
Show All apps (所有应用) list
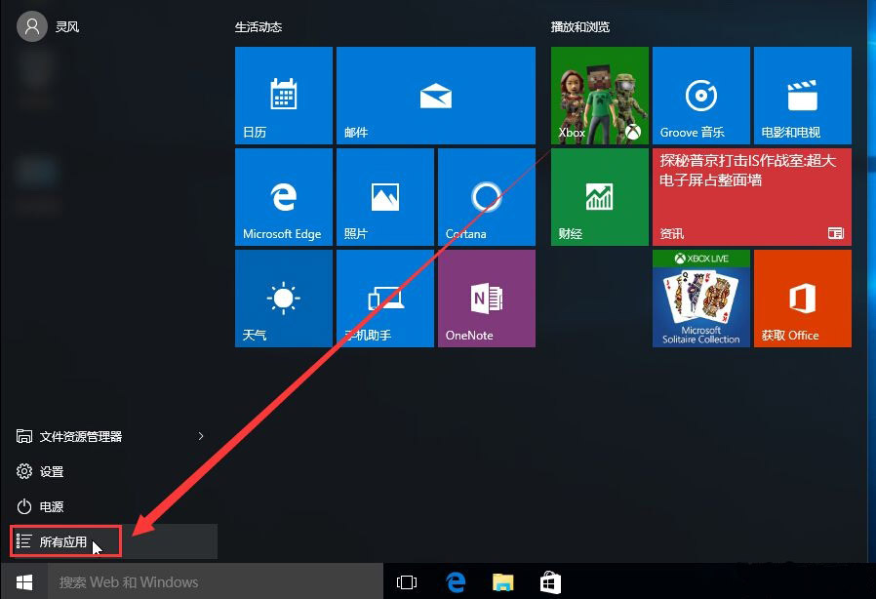[64, 542]
